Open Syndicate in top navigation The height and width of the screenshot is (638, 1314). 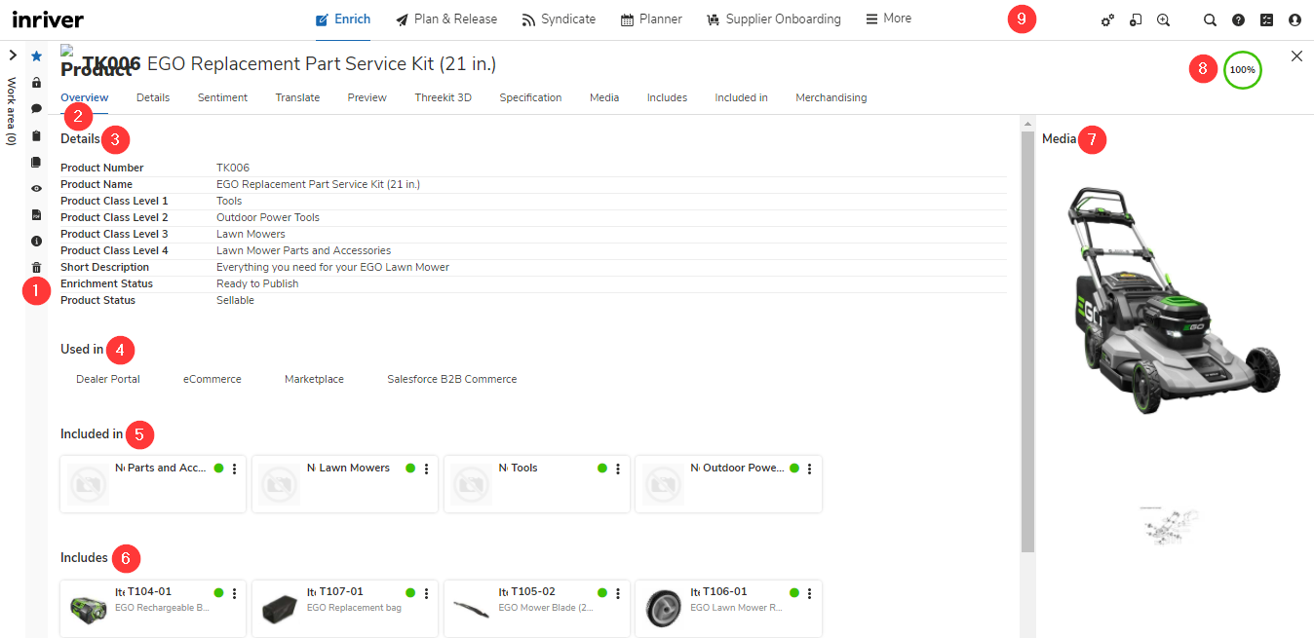559,19
